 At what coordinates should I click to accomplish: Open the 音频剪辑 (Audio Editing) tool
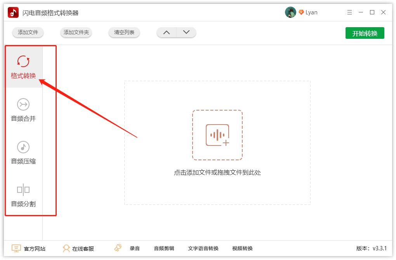164,248
